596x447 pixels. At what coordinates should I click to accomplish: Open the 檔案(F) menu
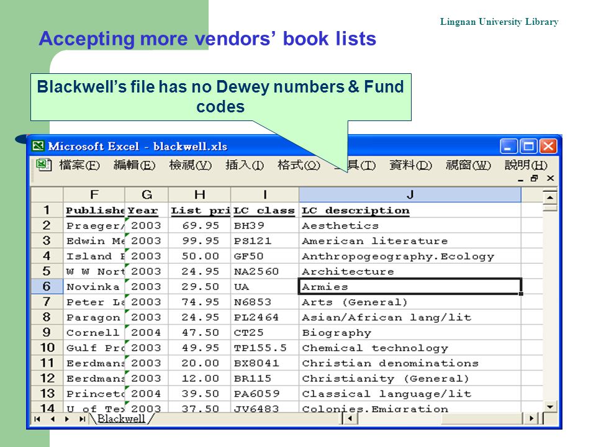click(79, 165)
